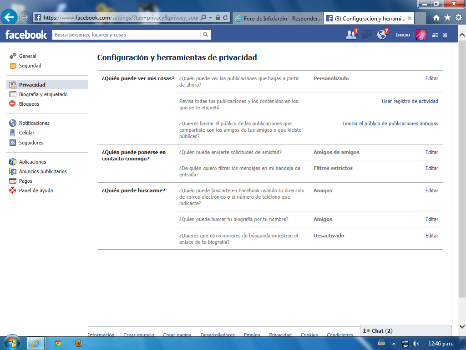Image resolution: width=466 pixels, height=350 pixels.
Task: Open Seguridad settings in sidebar
Action: coord(30,66)
